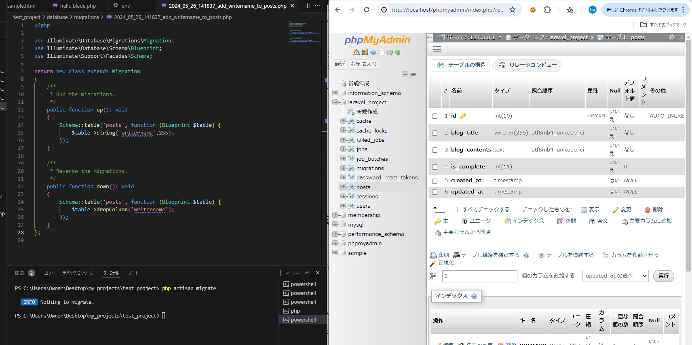Open phpMyAdmin settings gear in sidebar

point(390,52)
